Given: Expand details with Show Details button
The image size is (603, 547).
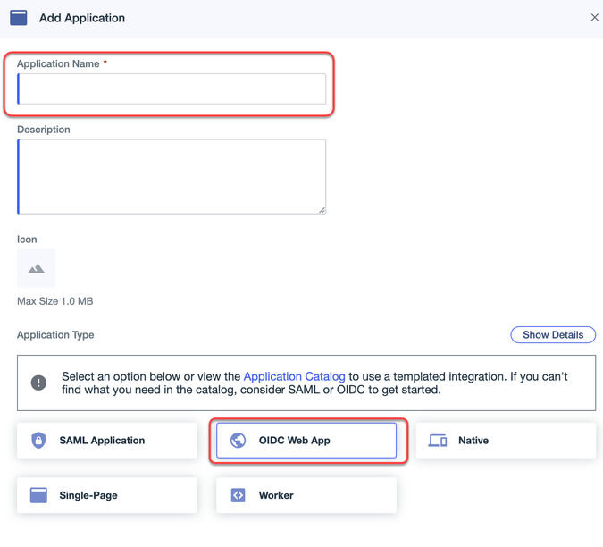Looking at the screenshot, I should (x=553, y=335).
